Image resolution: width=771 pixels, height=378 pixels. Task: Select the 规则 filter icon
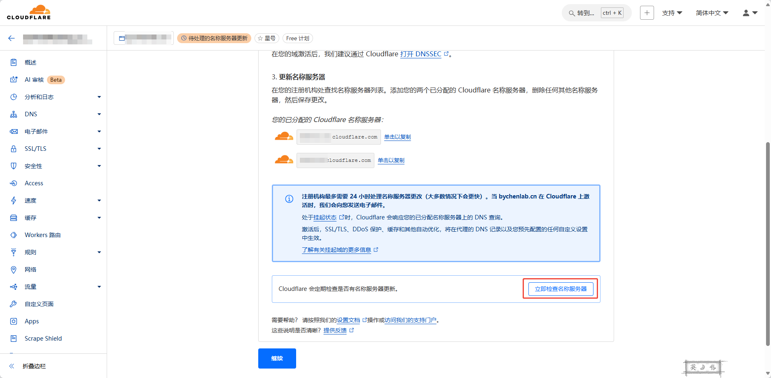[14, 252]
